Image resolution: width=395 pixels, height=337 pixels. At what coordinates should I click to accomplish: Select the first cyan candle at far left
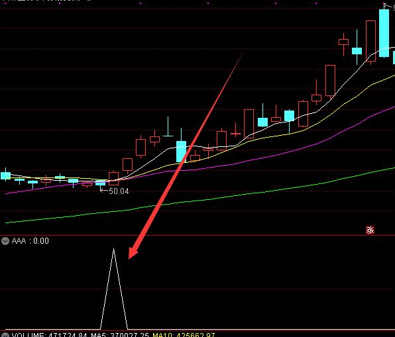tap(5, 175)
